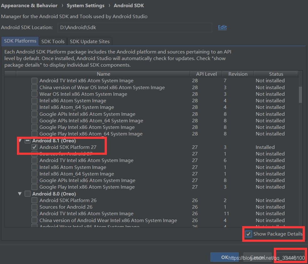308x264 pixels.
Task: Click the Edit link for SDK location
Action: tap(222, 27)
